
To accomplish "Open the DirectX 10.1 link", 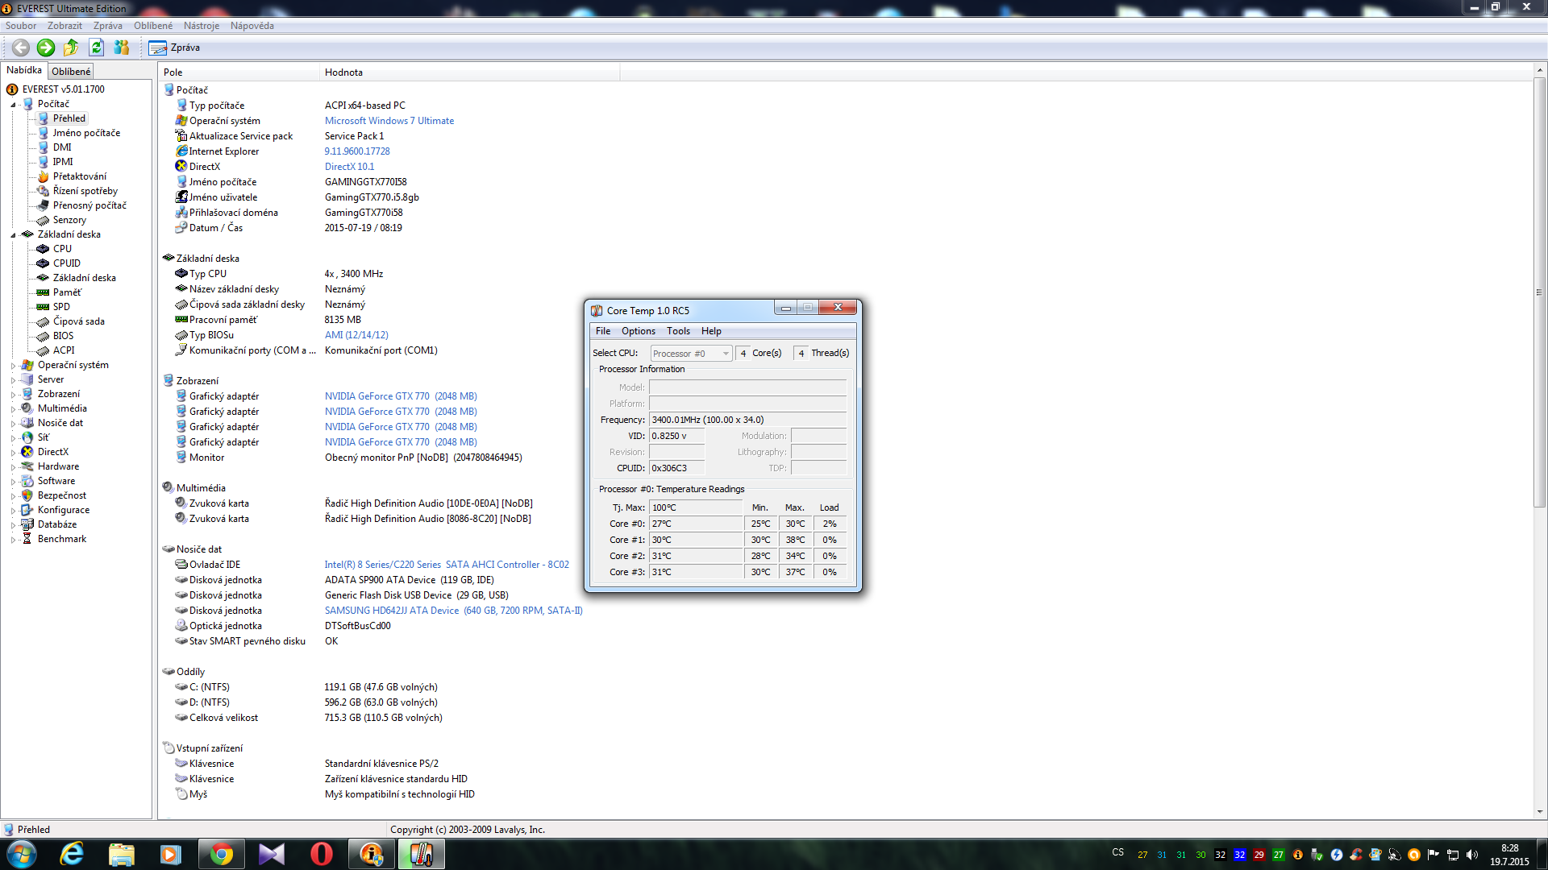I will tap(349, 167).
